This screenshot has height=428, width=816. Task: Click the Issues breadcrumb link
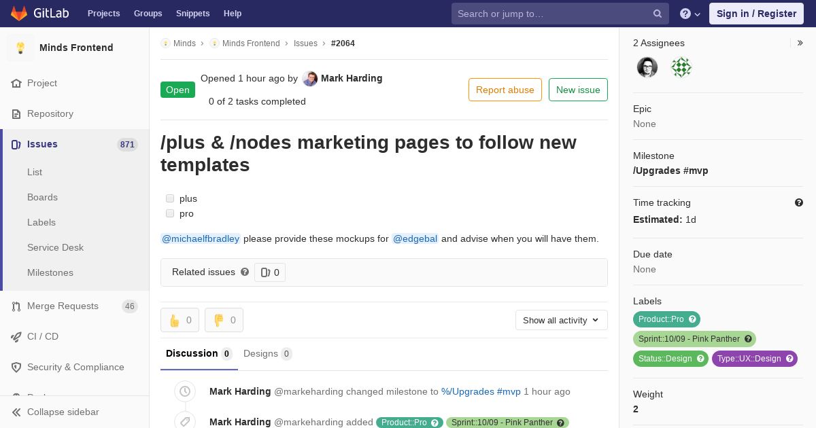[305, 43]
